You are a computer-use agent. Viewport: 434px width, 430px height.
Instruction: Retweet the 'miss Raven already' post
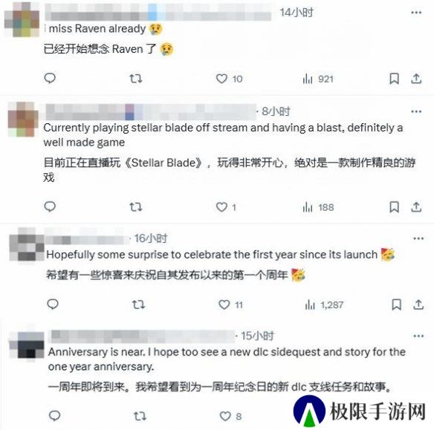136,79
